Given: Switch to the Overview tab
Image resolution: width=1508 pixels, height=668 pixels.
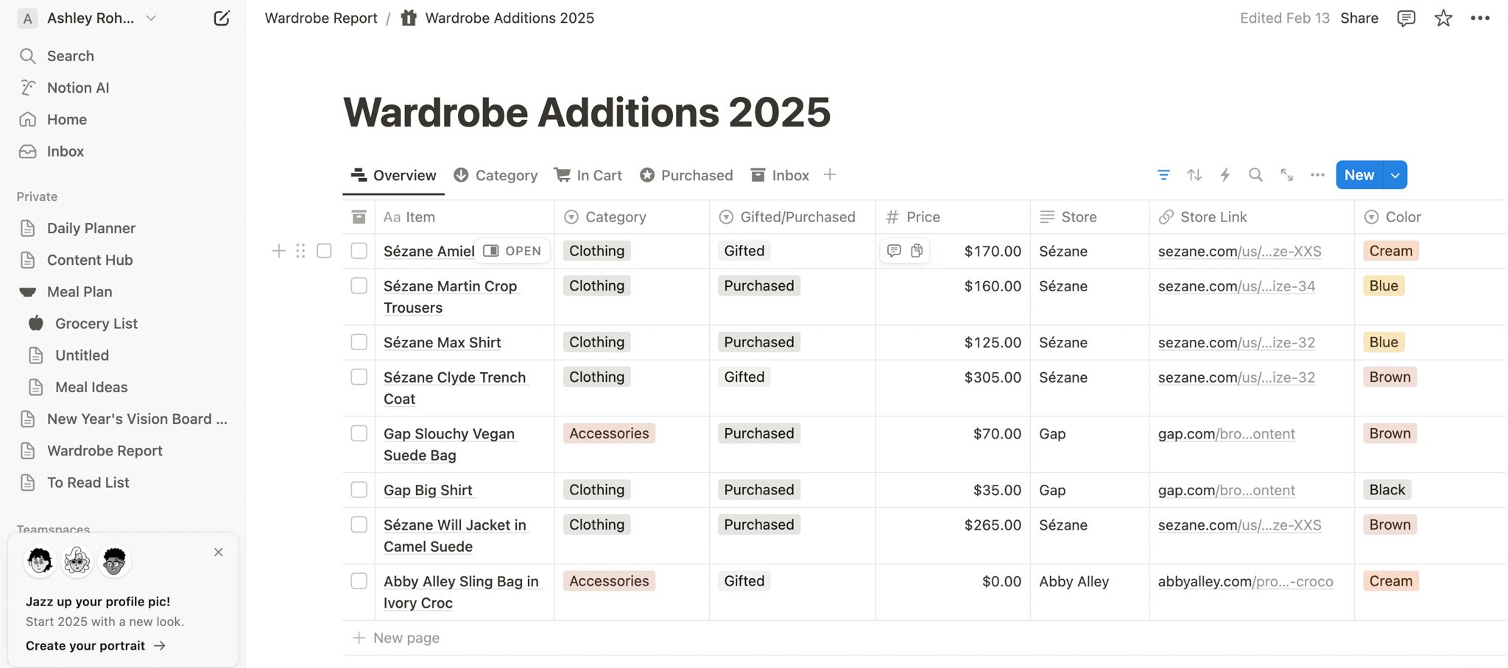Looking at the screenshot, I should point(393,175).
